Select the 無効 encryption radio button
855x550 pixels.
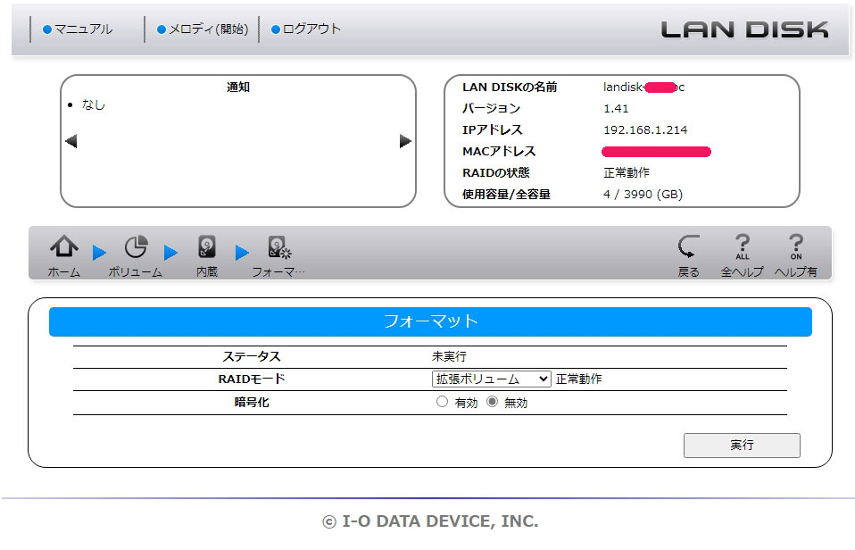[494, 402]
